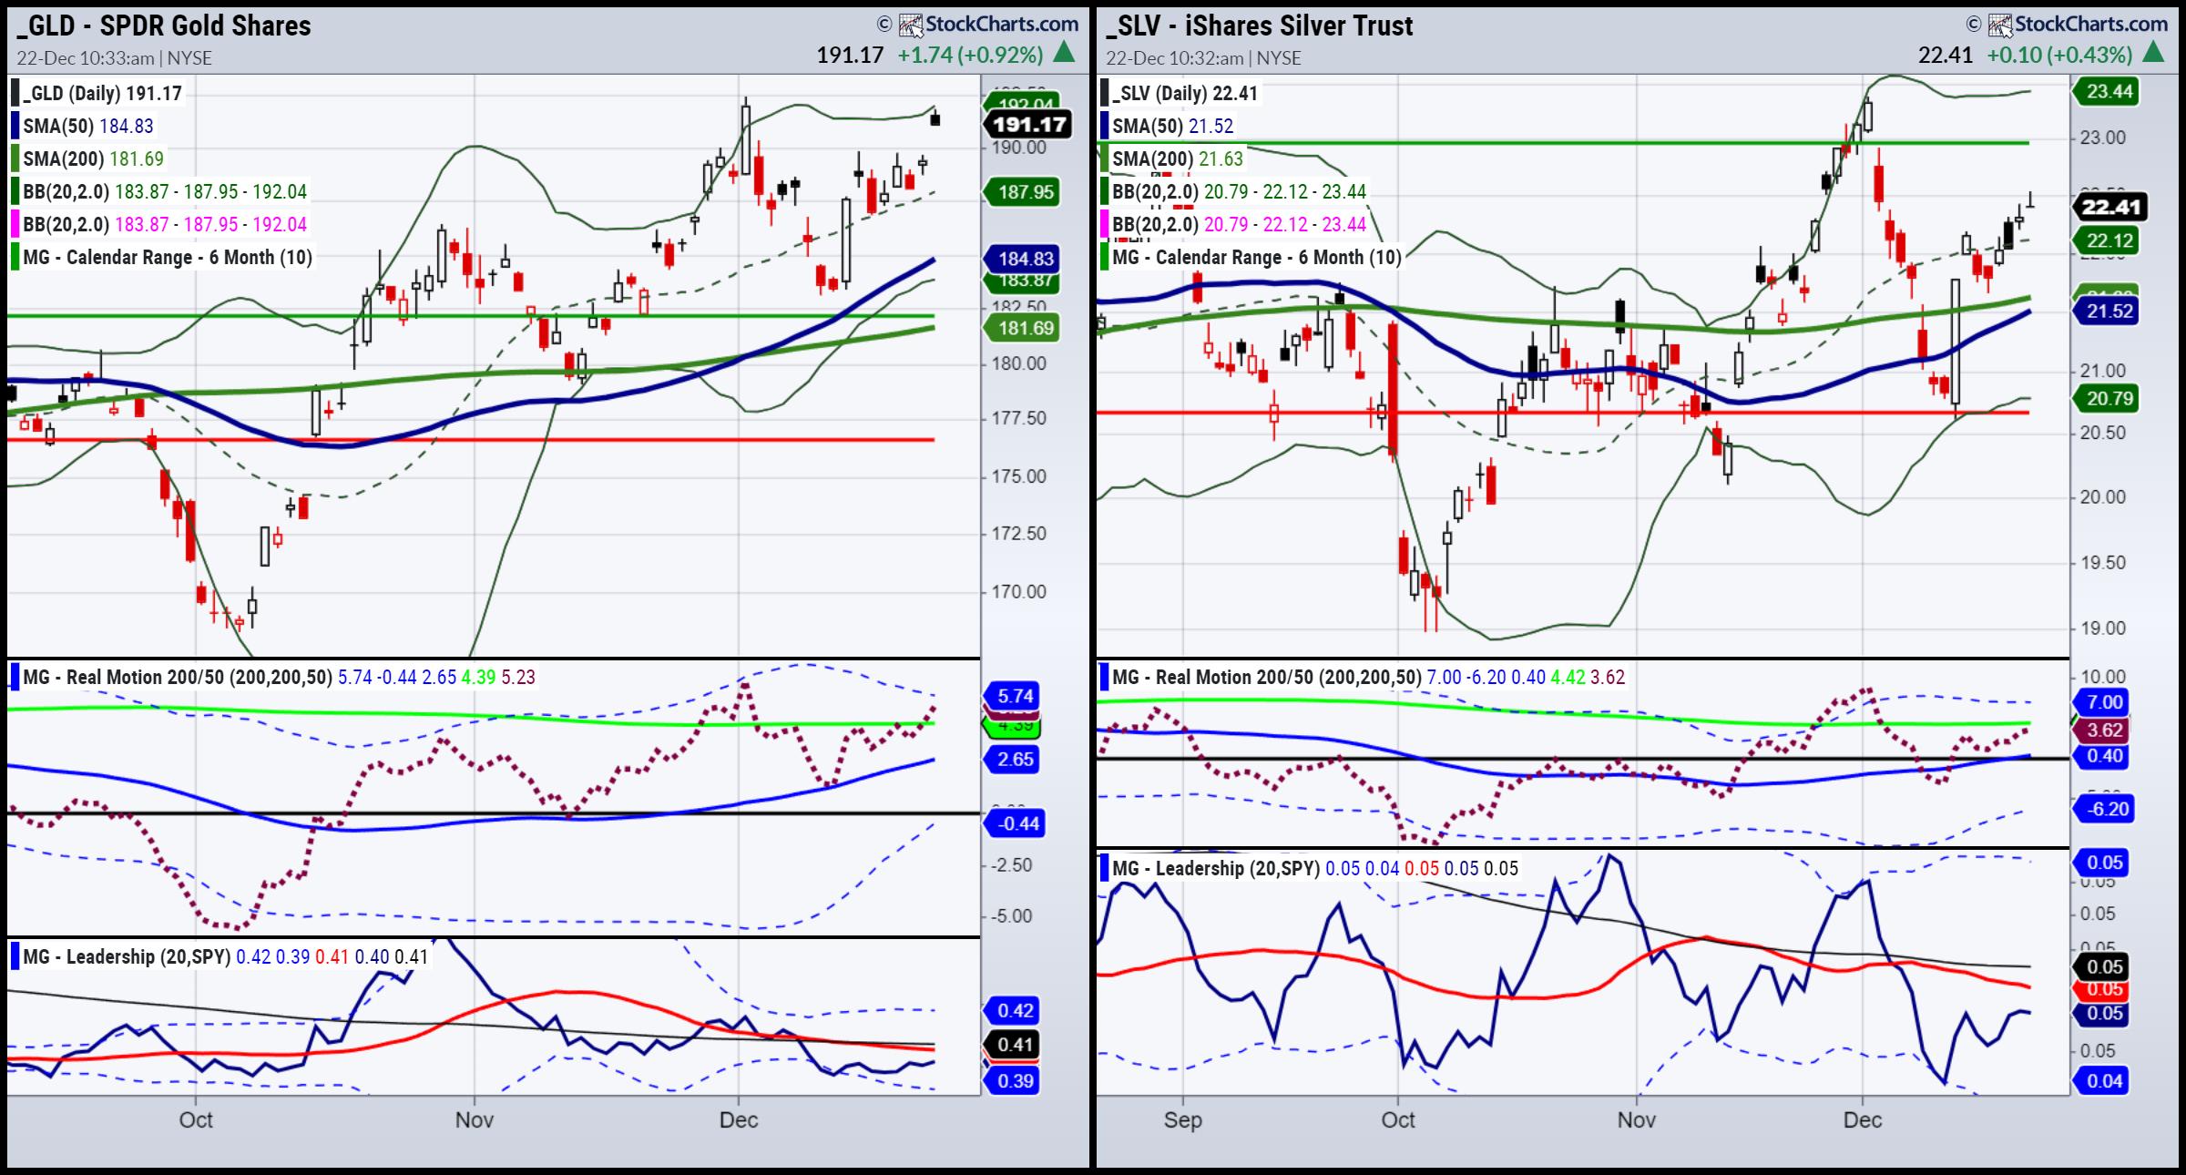Click the green SMA(200) swatch in the GLD legend
The height and width of the screenshot is (1175, 2186).
tap(15, 158)
